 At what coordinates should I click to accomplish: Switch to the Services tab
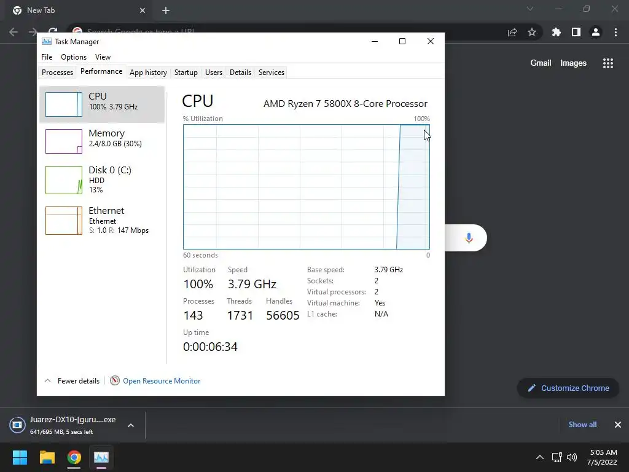[271, 73]
